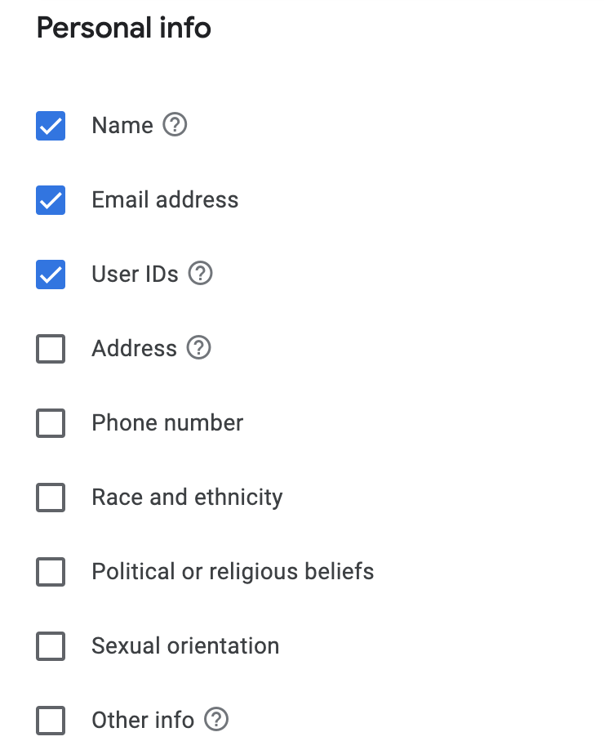Click the "User IDs" label text

[x=135, y=275]
